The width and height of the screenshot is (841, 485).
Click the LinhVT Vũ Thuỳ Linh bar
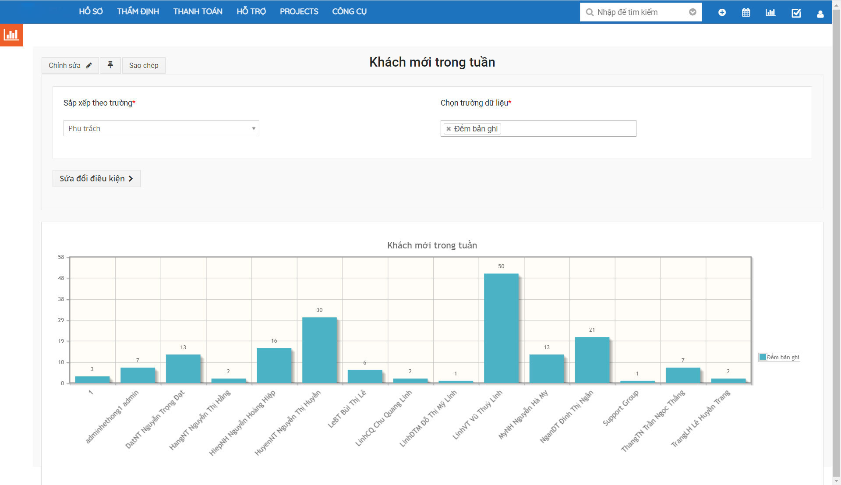(x=501, y=328)
